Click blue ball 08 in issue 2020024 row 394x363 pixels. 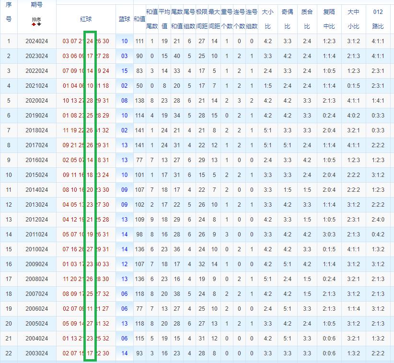124,101
